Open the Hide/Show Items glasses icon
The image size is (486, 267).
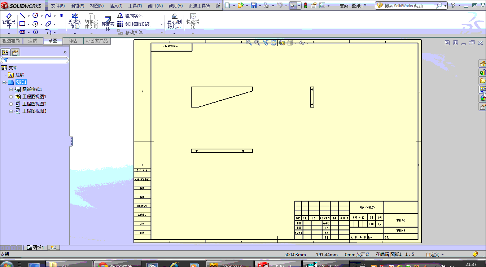pos(302,43)
